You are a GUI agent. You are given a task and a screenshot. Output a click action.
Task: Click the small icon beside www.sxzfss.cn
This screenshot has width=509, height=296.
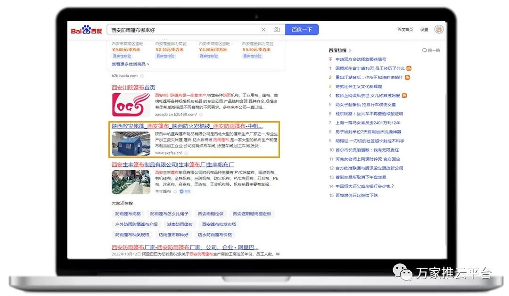[x=186, y=153]
